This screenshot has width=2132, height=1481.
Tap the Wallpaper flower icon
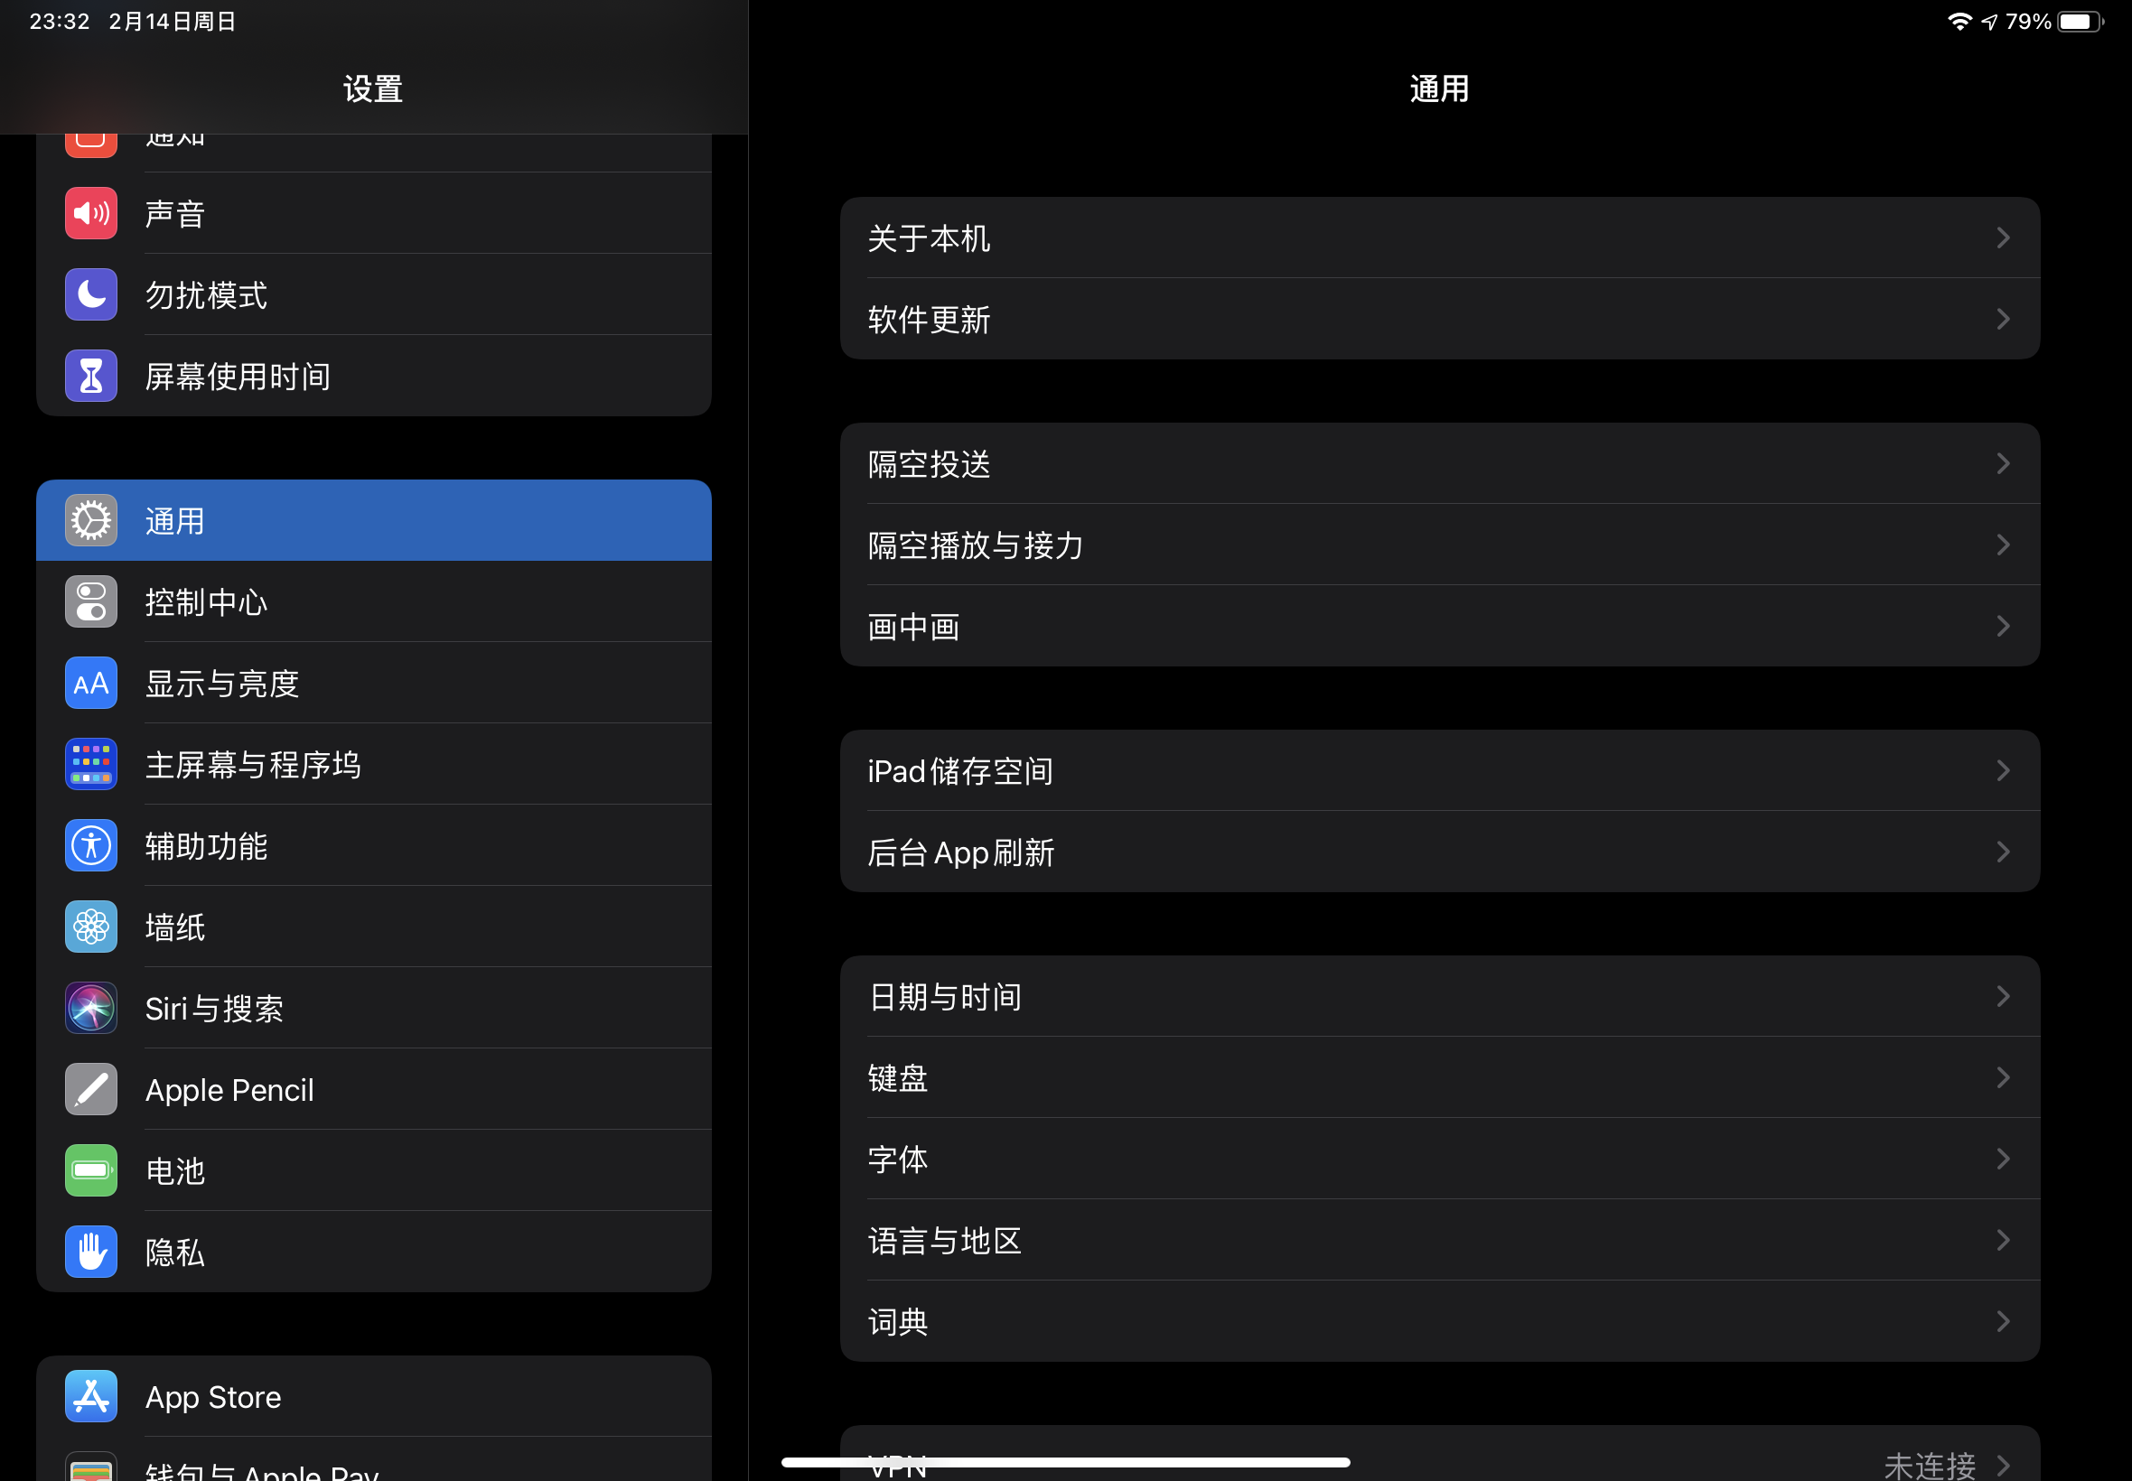(x=91, y=927)
